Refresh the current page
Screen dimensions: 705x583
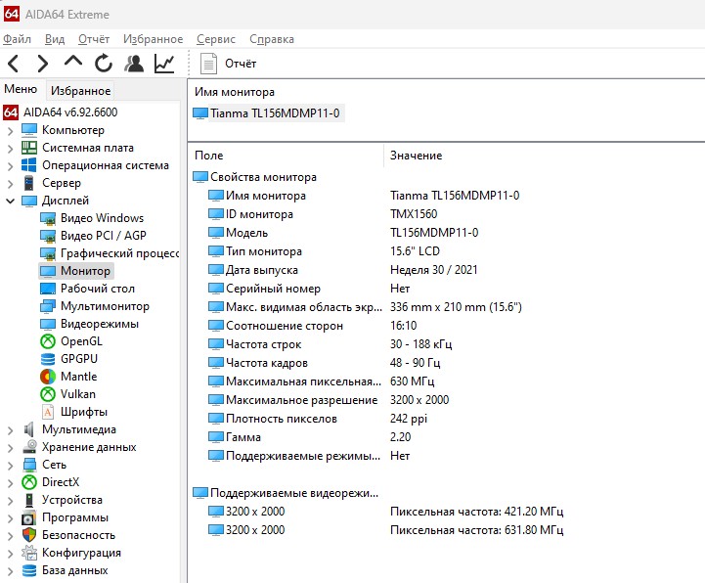(104, 63)
